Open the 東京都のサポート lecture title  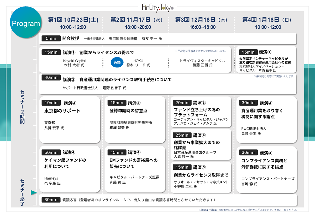[62, 111]
